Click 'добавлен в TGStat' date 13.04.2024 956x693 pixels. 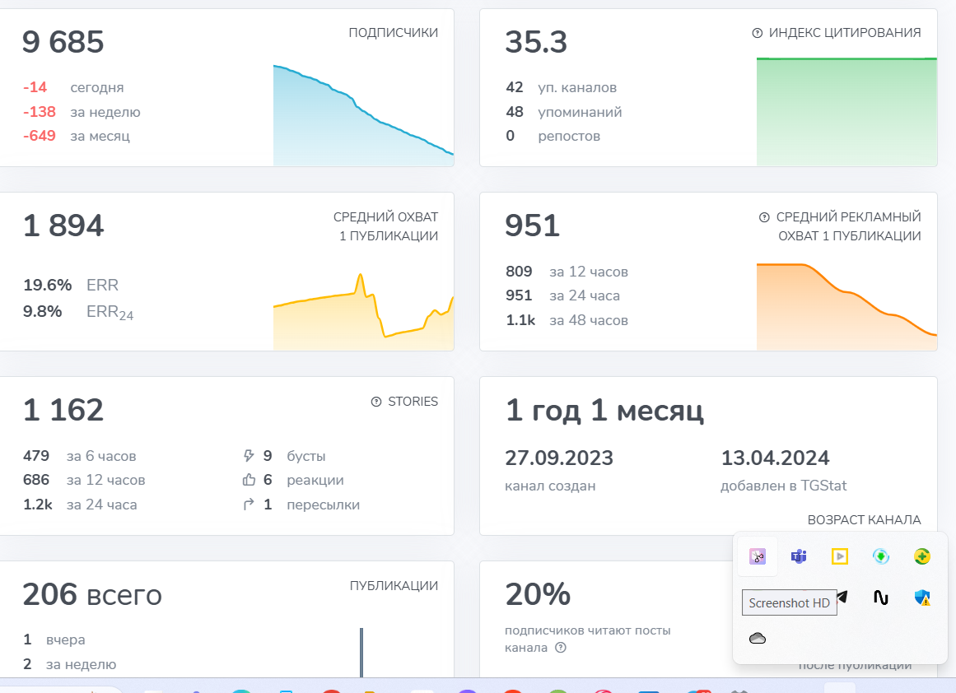click(776, 458)
